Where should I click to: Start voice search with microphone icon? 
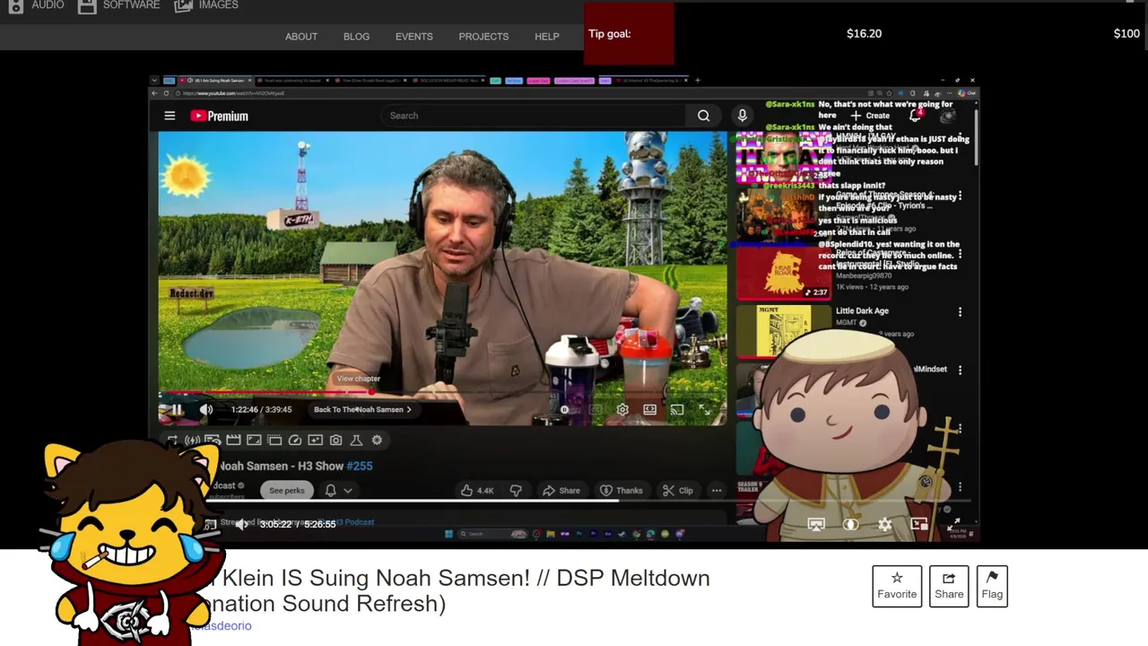click(x=742, y=116)
